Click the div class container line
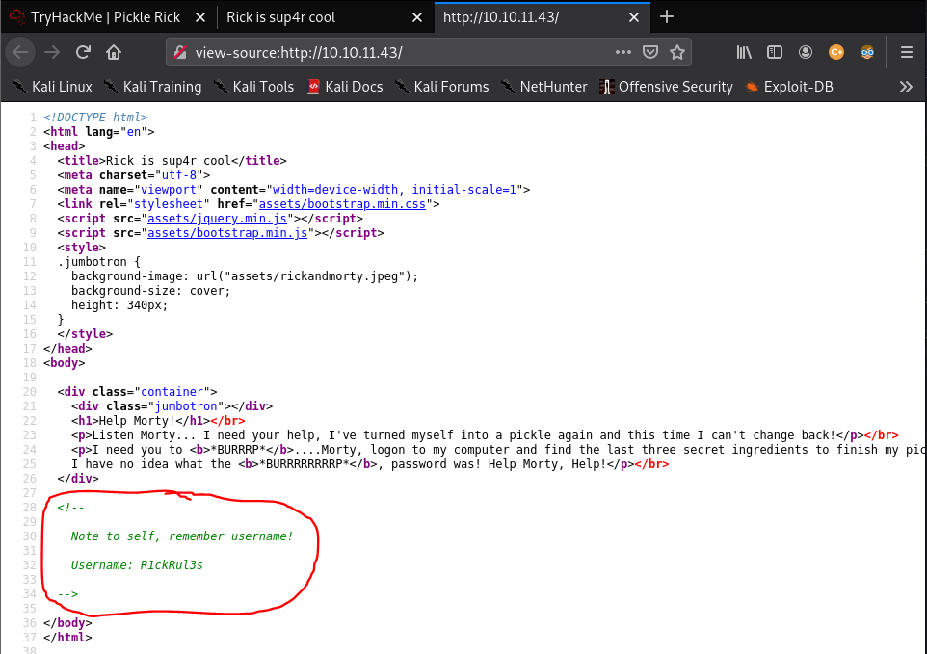Screen dimensions: 927x654 point(137,392)
